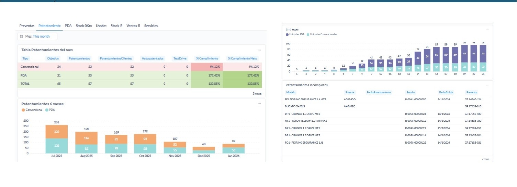Switch to the Preventas tab

[27, 26]
